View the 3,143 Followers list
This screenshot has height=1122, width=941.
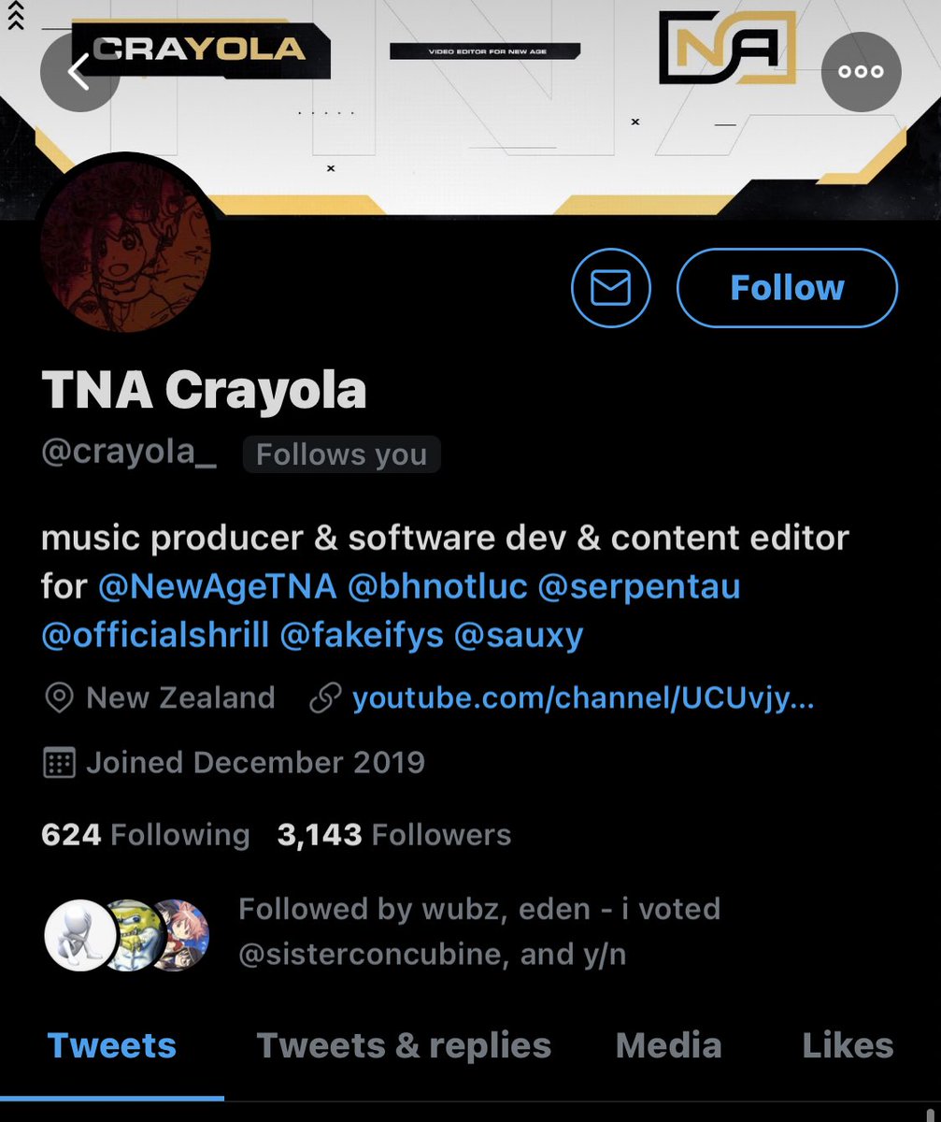point(393,835)
